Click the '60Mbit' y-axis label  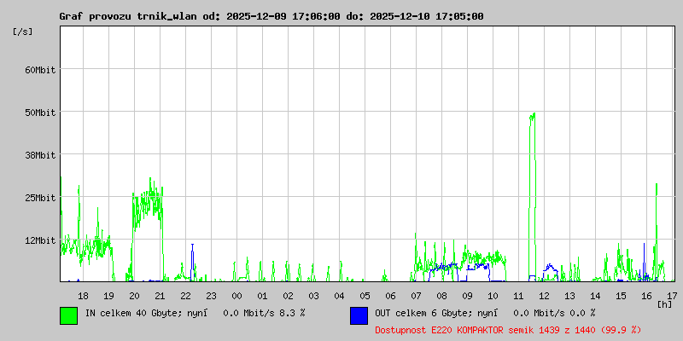[40, 70]
